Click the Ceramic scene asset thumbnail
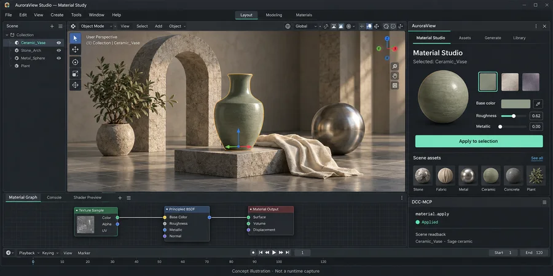Screen dimensions: 553x276 (x=490, y=175)
